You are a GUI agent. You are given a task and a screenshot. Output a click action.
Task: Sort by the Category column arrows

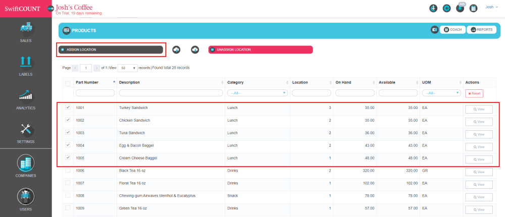click(x=287, y=82)
